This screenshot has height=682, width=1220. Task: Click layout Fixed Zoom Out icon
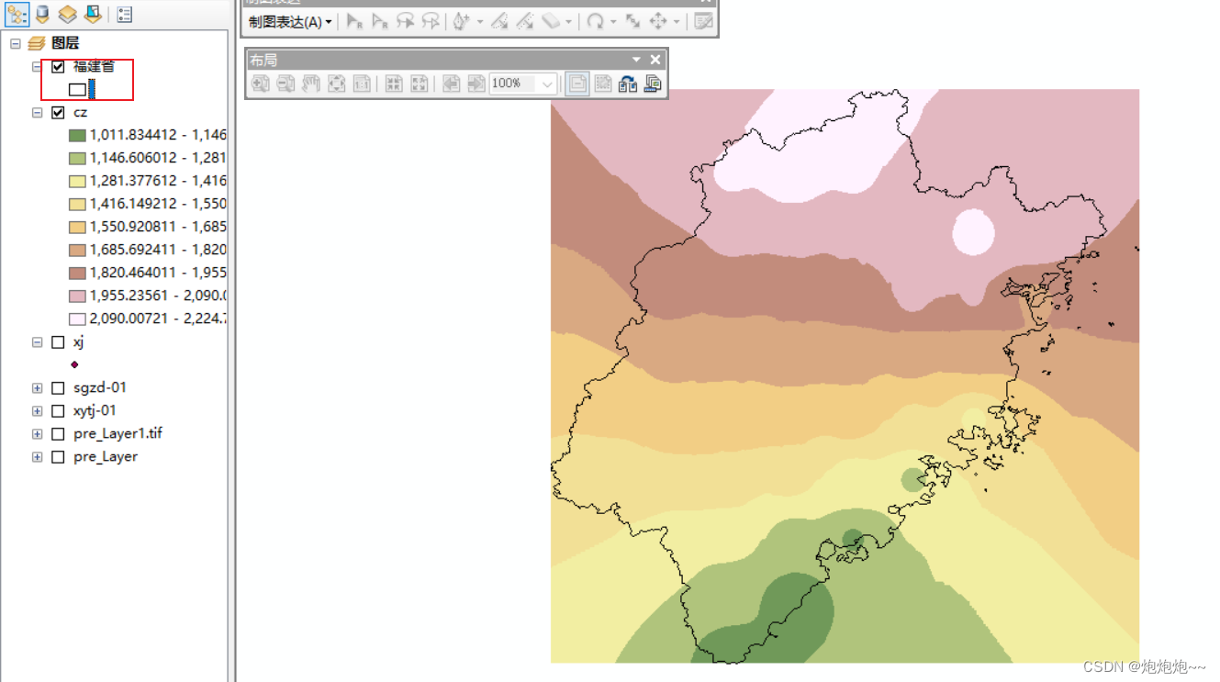pyautogui.click(x=420, y=84)
